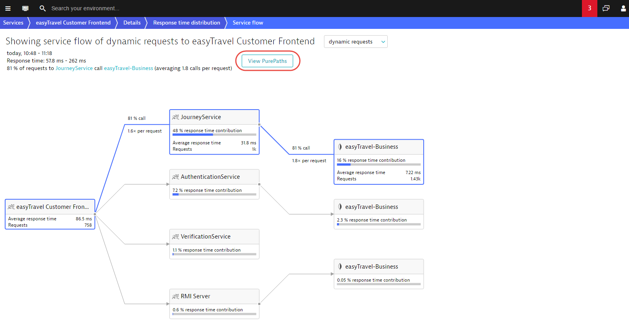Select the Service flow breadcrumb
The width and height of the screenshot is (629, 322).
coord(248,23)
